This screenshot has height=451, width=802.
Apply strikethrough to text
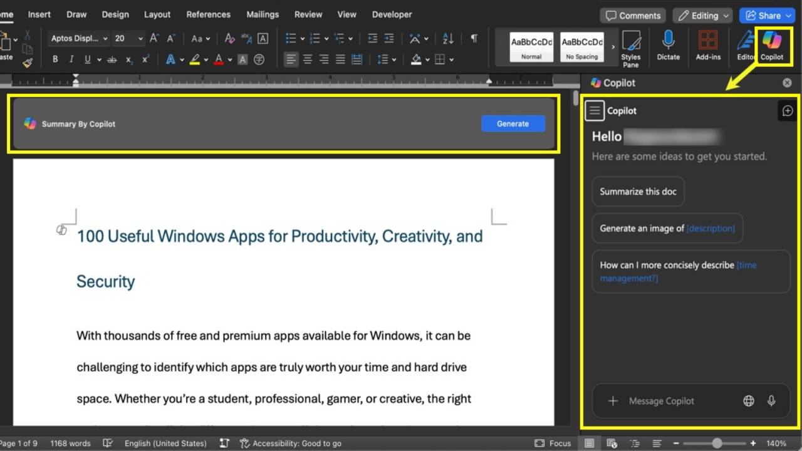click(112, 60)
